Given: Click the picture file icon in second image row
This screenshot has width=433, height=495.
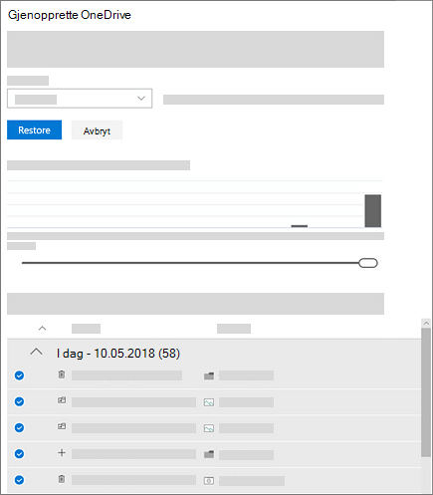Looking at the screenshot, I should pos(209,428).
